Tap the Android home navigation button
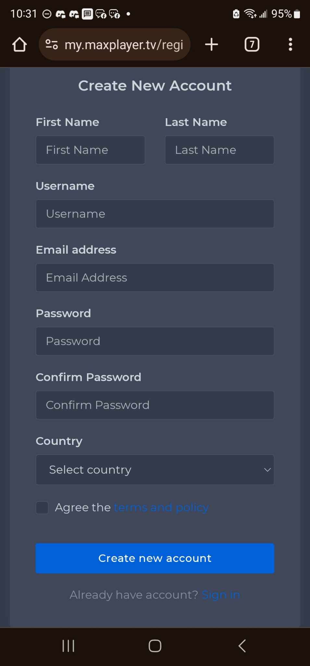The image size is (310, 666). coord(155,646)
